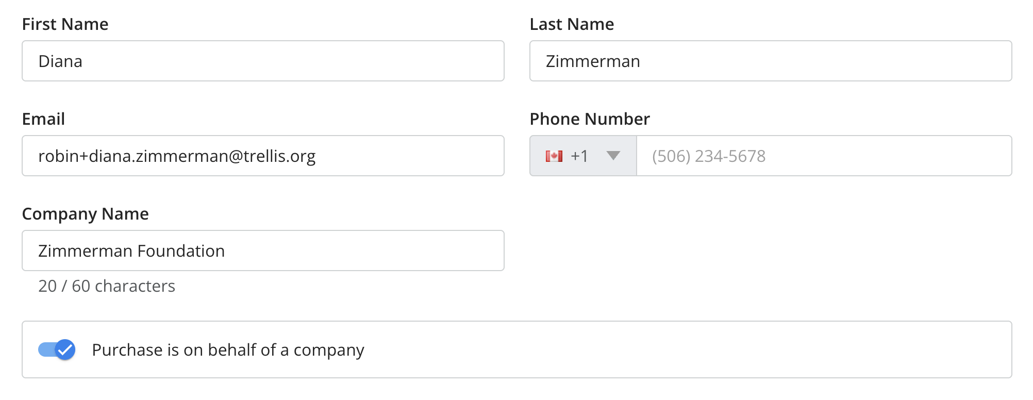This screenshot has width=1033, height=400.
Task: Click the 'trellis.org' part of the email
Action: coord(279,156)
